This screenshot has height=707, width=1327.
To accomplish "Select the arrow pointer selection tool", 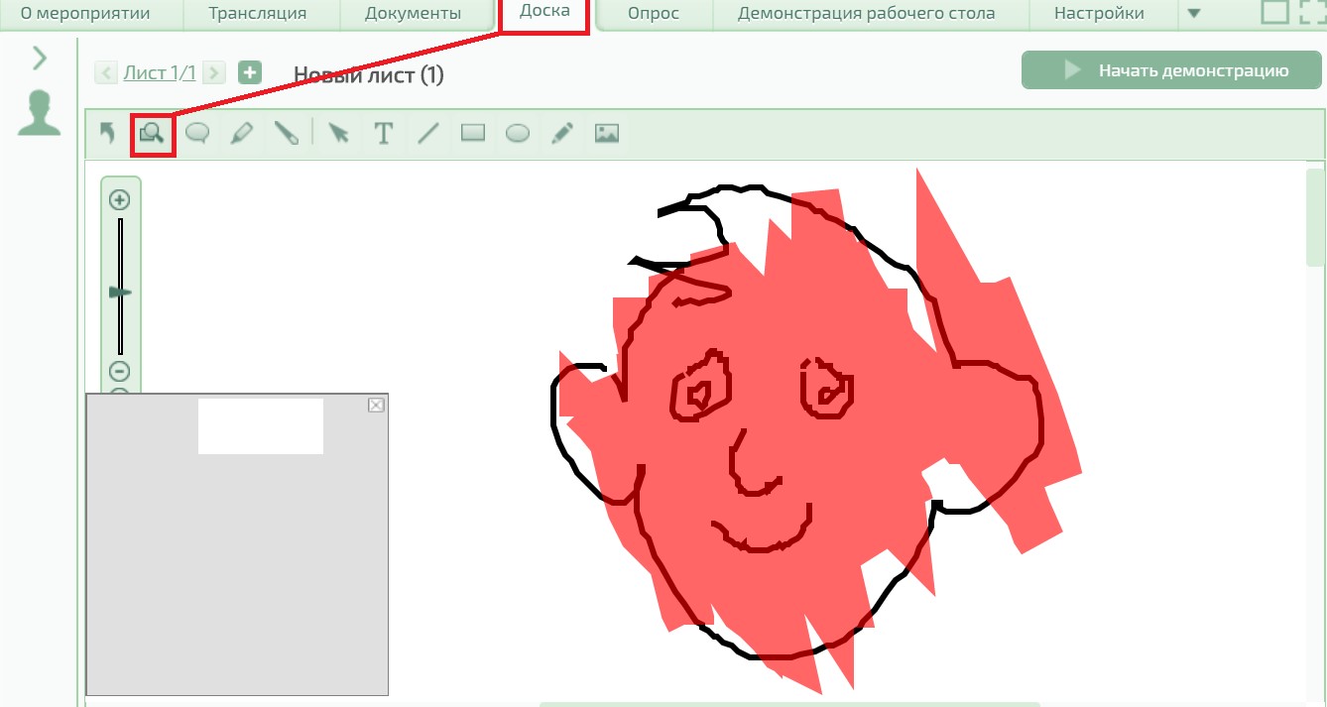I will click(x=339, y=133).
